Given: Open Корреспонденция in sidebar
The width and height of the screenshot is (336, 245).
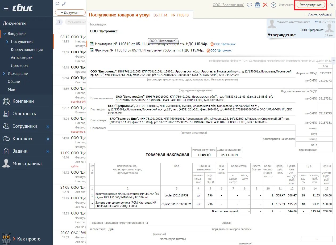Looking at the screenshot, I should [x=27, y=50].
